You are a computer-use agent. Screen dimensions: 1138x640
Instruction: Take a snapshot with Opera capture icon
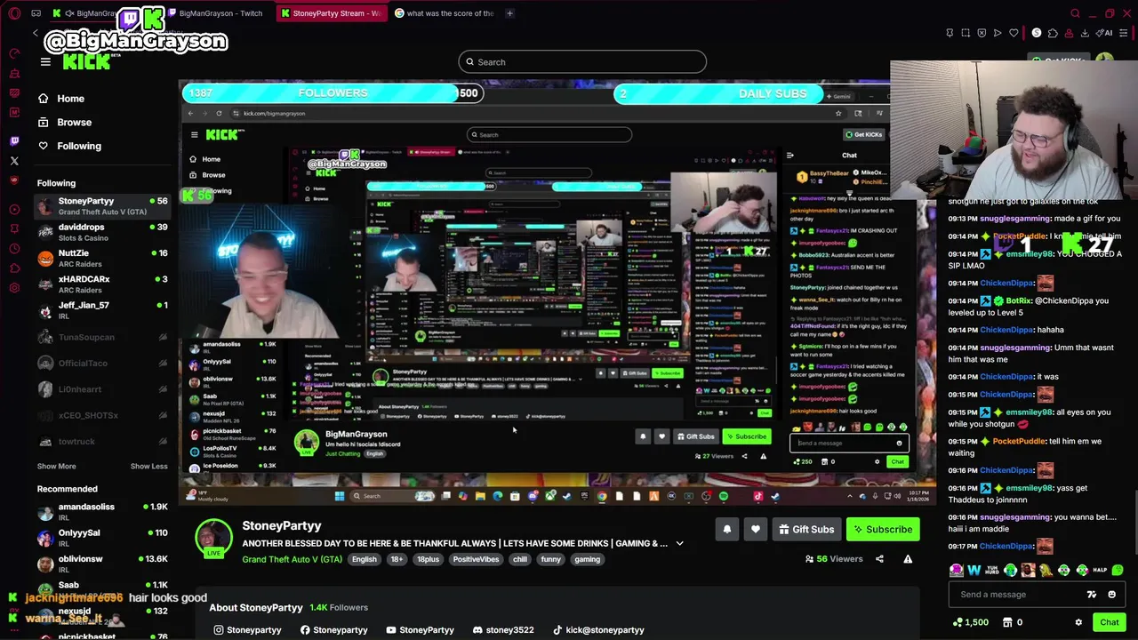pos(966,34)
